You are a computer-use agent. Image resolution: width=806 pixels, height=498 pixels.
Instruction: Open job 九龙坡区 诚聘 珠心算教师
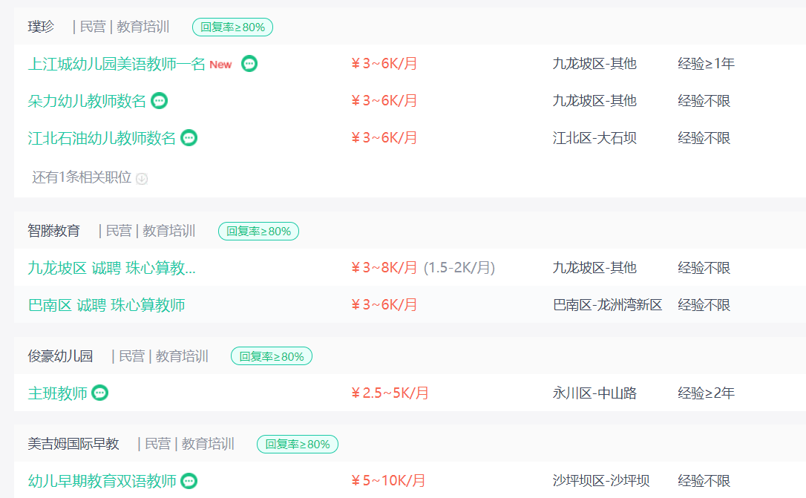111,268
